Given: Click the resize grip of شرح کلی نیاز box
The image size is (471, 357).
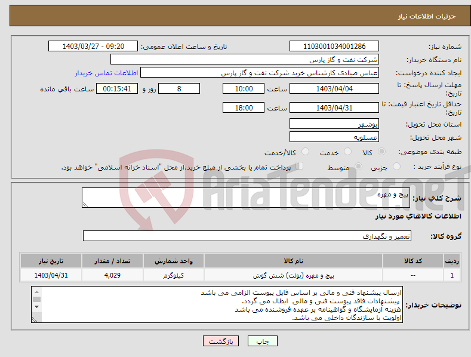Looking at the screenshot, I should [85, 204].
